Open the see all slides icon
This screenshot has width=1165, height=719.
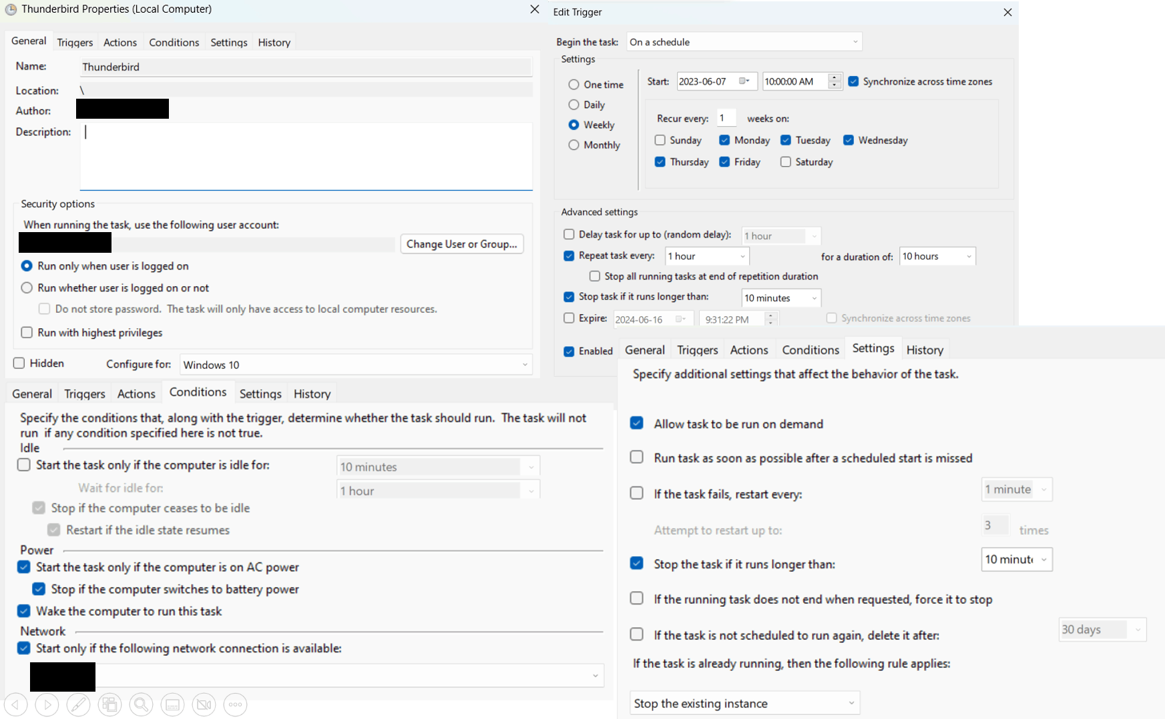coord(109,704)
